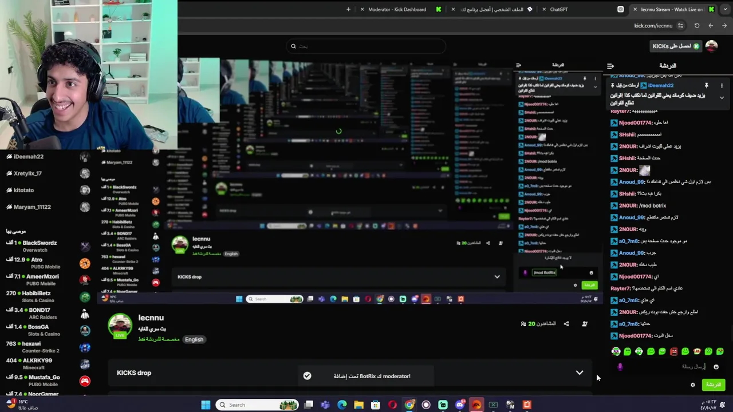Screen dimensions: 733x412
Task: Open iecnnu channel avatar
Action: coord(120,326)
